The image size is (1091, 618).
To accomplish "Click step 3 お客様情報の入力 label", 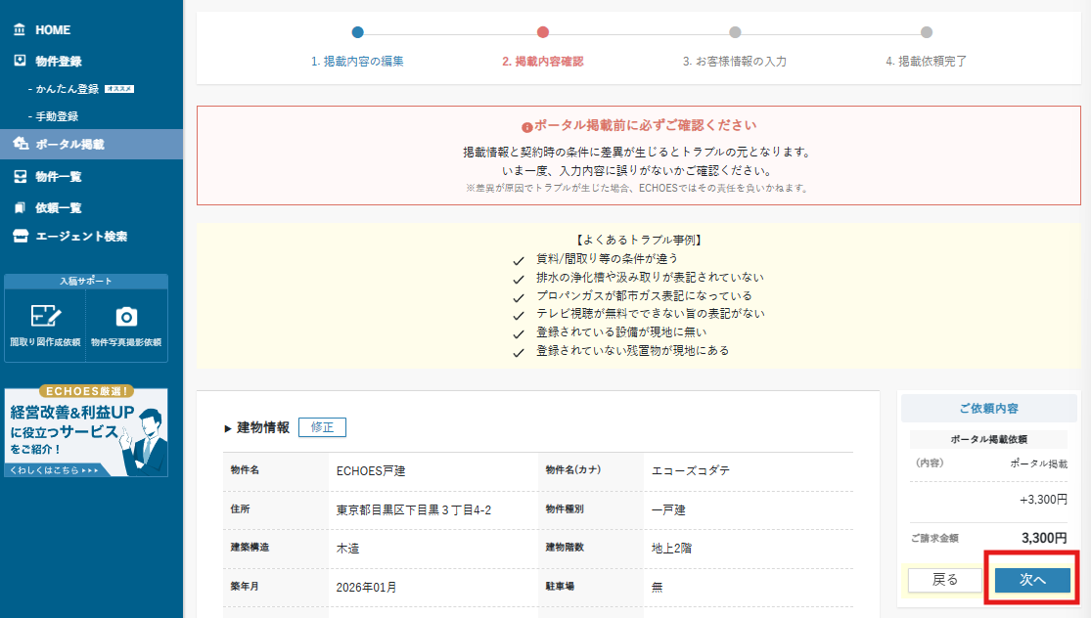I will (734, 61).
